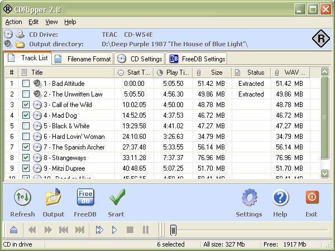Open the FreeDB Settings tab
The width and height of the screenshot is (335, 251).
(x=198, y=59)
